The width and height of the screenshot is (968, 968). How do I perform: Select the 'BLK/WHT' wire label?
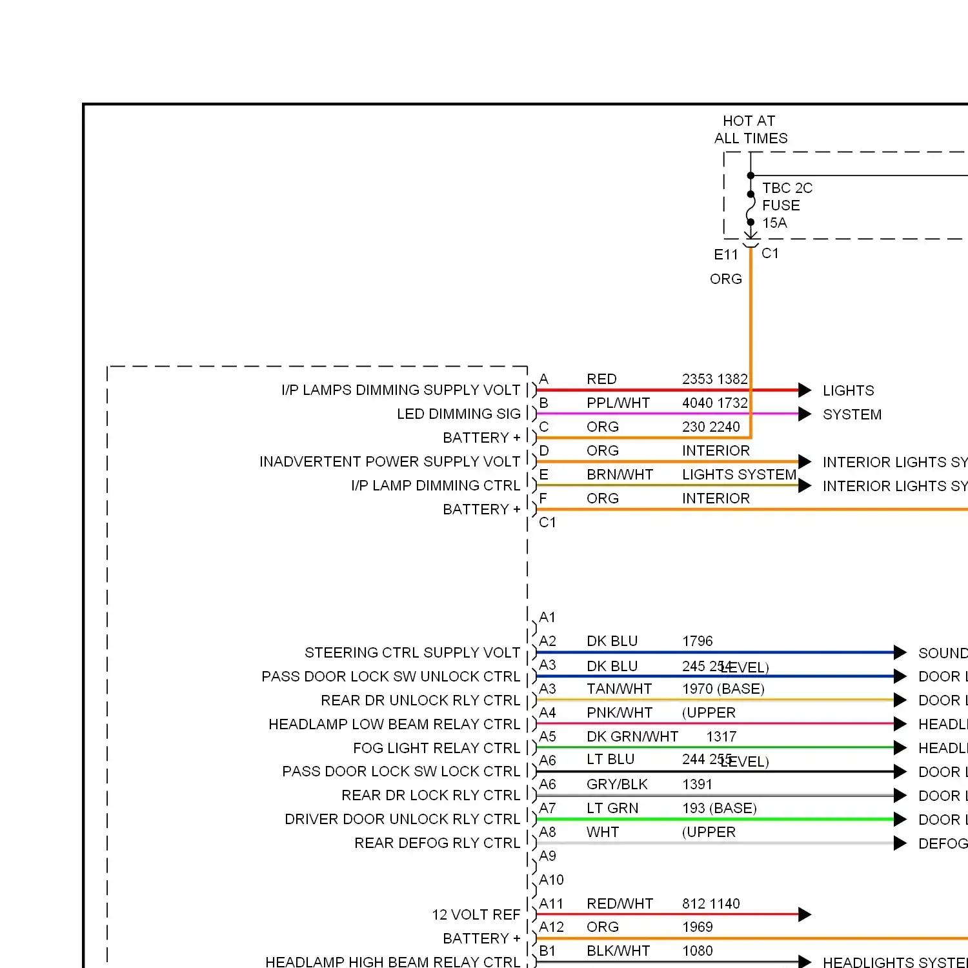point(618,951)
